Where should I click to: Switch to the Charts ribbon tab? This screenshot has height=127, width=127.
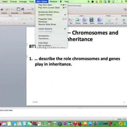point(4,13)
